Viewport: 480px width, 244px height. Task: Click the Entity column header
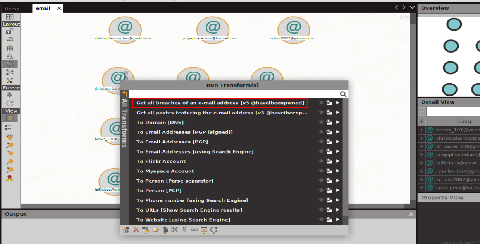tap(465, 121)
